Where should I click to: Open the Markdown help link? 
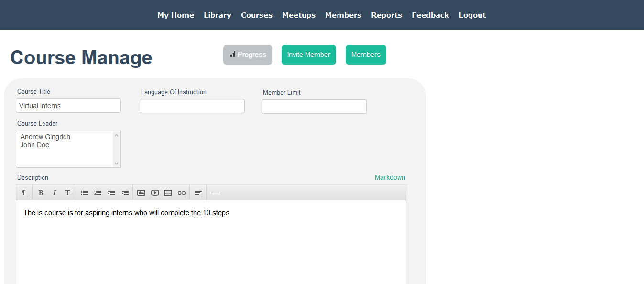[x=390, y=177]
